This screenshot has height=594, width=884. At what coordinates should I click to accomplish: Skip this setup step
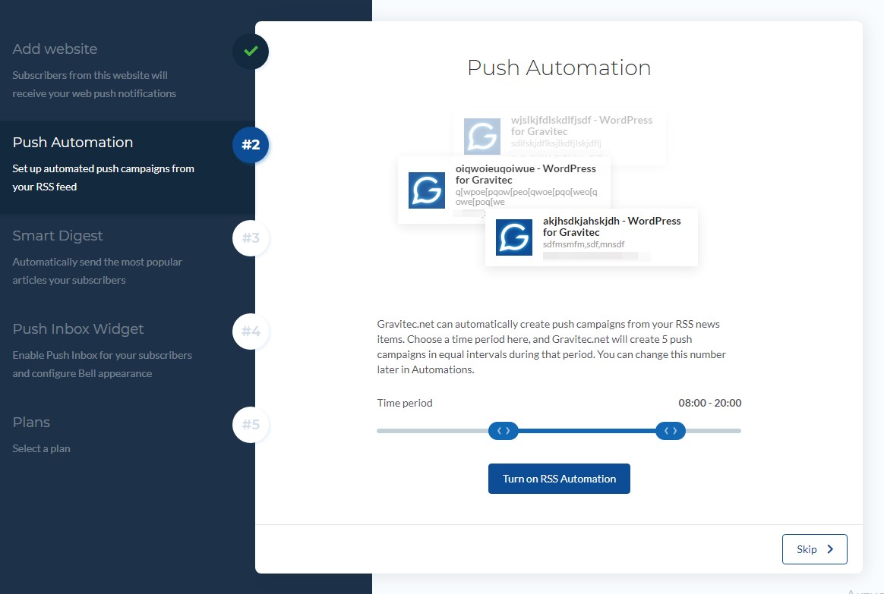814,549
